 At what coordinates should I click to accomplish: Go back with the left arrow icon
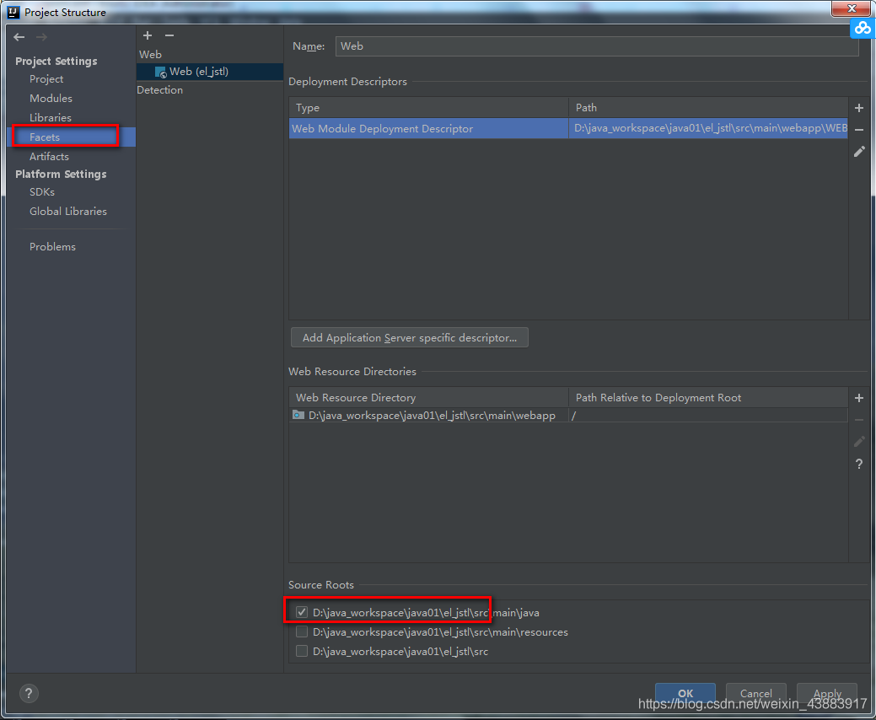pyautogui.click(x=19, y=37)
